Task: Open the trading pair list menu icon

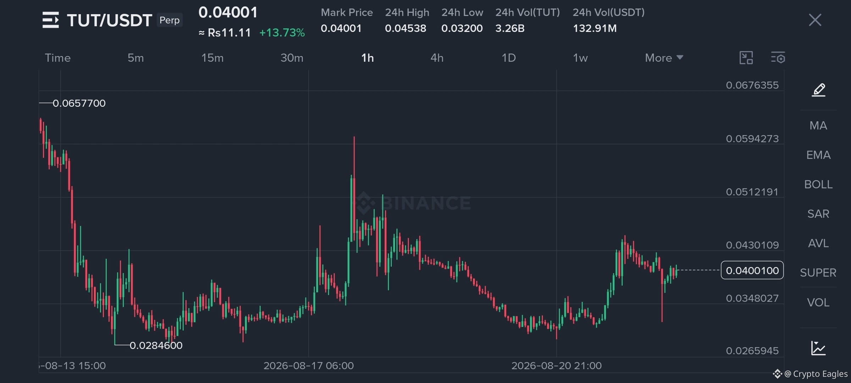Action: pyautogui.click(x=50, y=20)
